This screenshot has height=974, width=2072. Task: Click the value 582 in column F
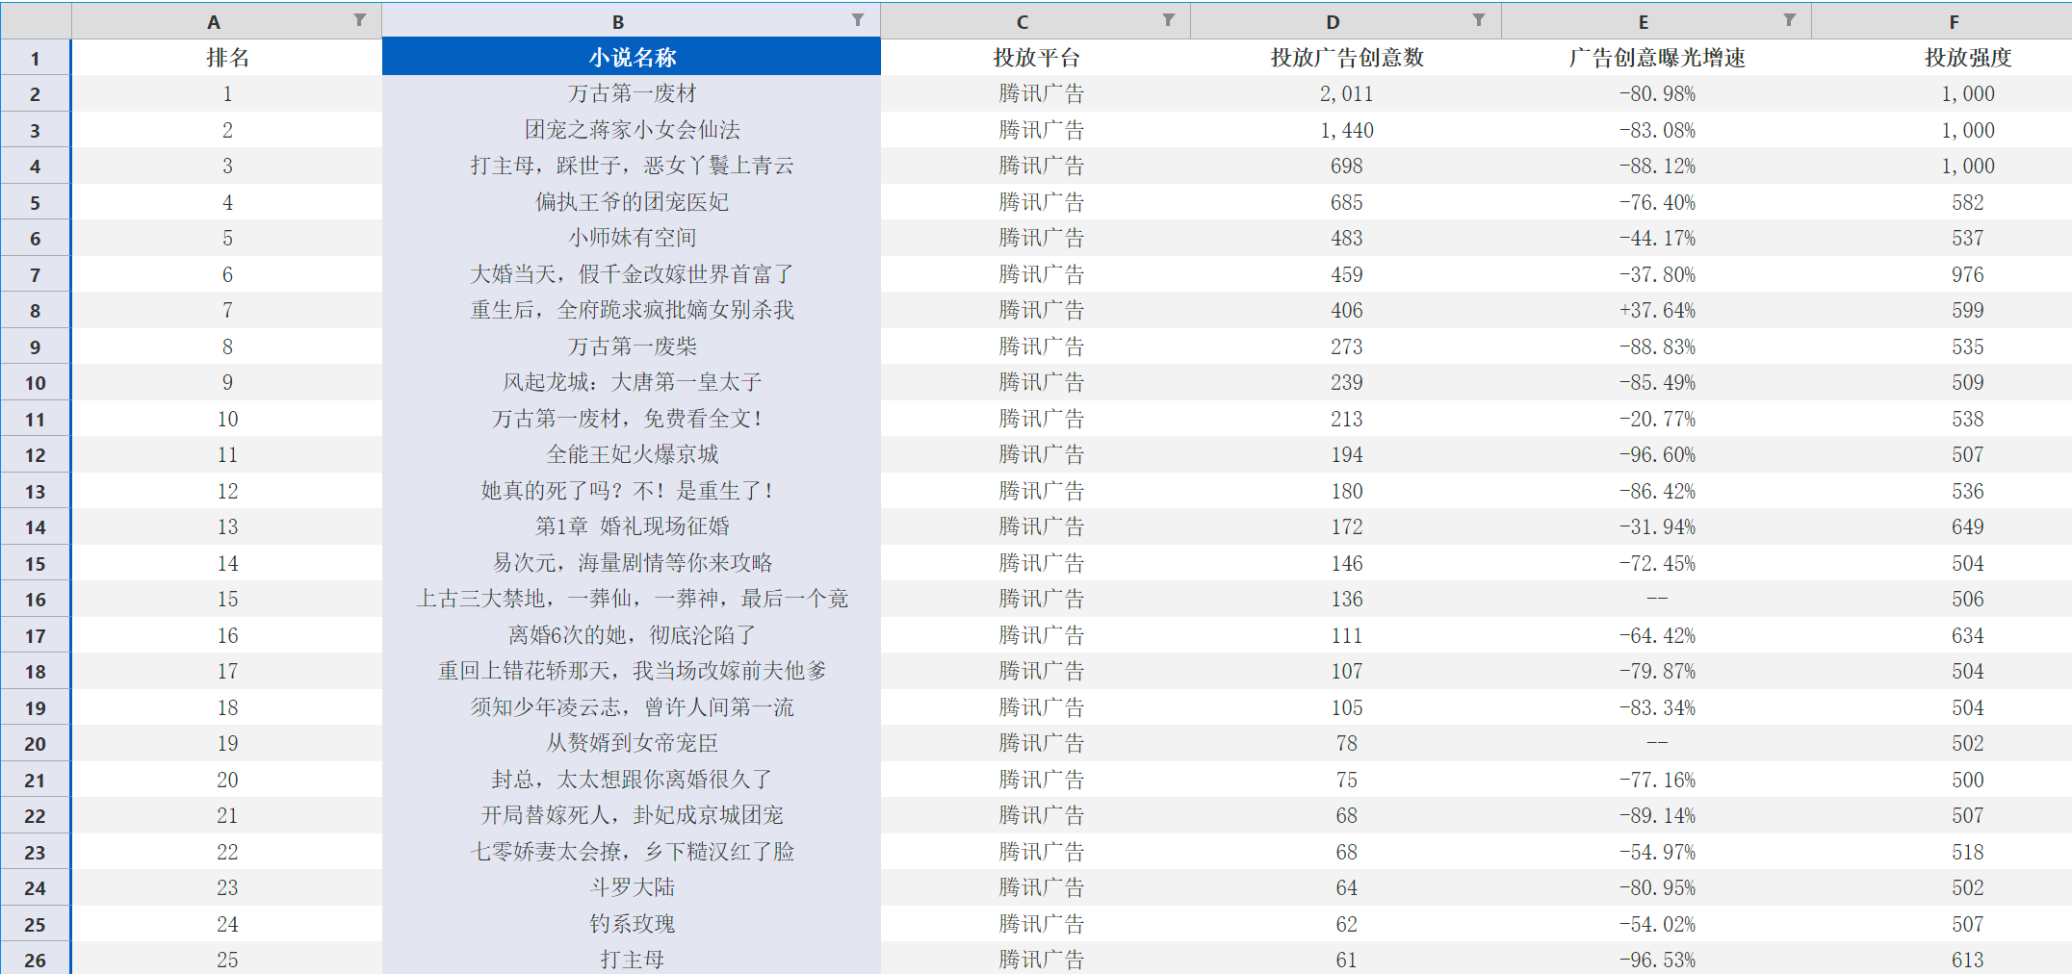click(x=1968, y=202)
